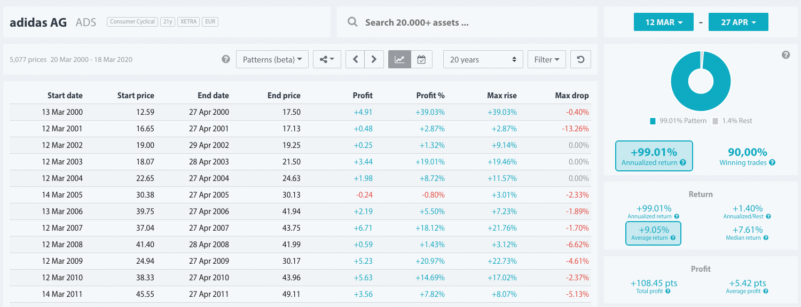Click the adidas AG asset name
Image resolution: width=801 pixels, height=307 pixels.
tap(38, 22)
